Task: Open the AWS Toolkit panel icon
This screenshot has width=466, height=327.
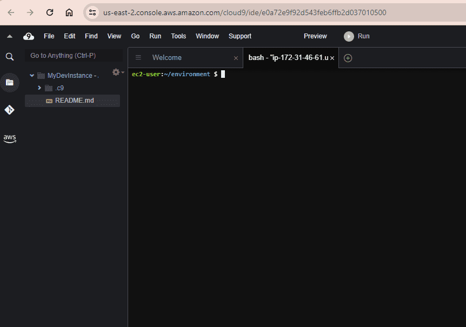Action: [10, 138]
